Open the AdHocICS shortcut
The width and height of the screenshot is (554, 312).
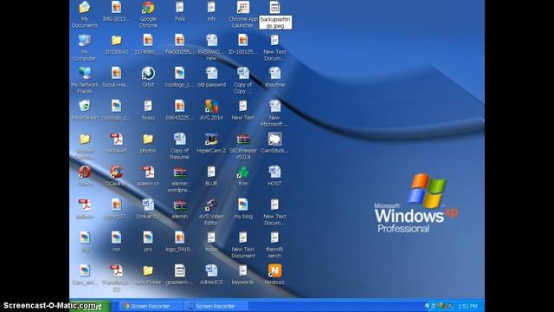[x=211, y=270]
